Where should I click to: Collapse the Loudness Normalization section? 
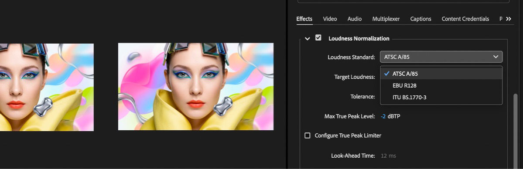coord(307,39)
